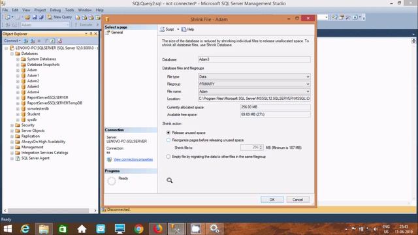Image resolution: width=418 pixels, height=235 pixels.
Task: Click the last Object Explorer toolbar icon
Action: [59, 40]
